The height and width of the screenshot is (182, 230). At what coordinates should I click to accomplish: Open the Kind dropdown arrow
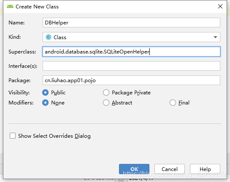[215, 37]
